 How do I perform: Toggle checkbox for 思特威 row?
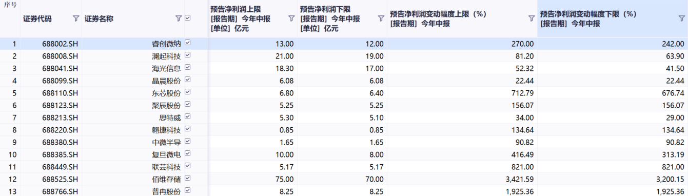click(187, 117)
